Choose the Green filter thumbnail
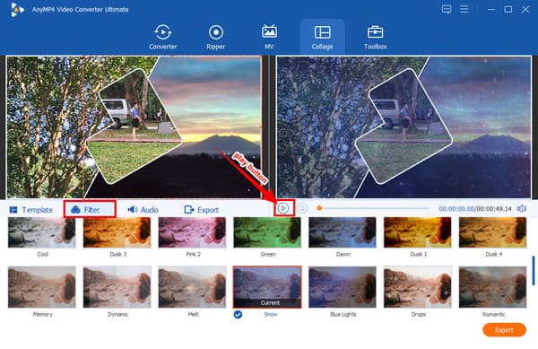538x349 pixels. [267, 232]
